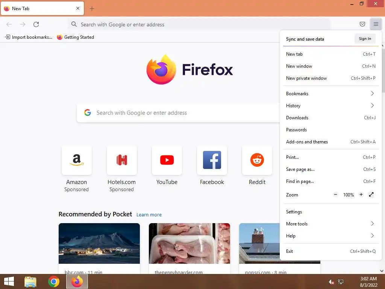Click Import bookmarks toolbar item
Screen dimensions: 385x289
point(29,37)
